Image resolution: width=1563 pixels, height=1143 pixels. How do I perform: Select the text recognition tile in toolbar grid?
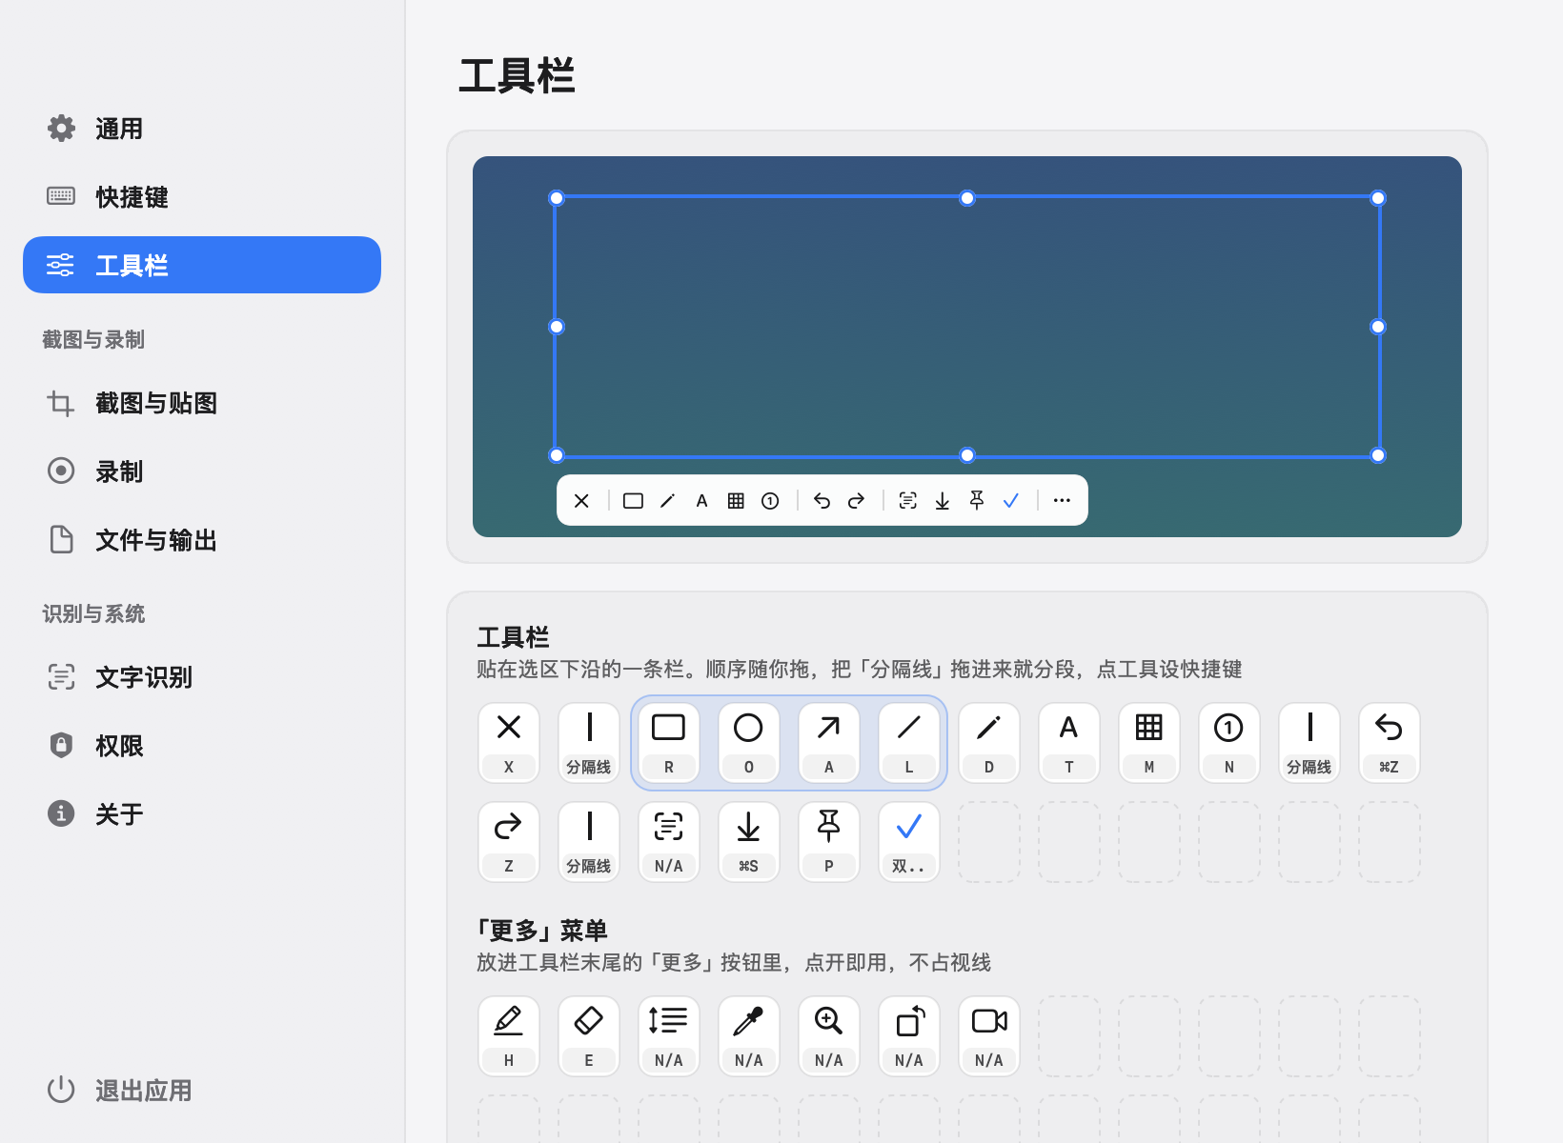[x=669, y=842]
